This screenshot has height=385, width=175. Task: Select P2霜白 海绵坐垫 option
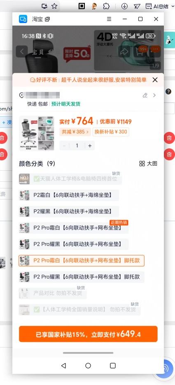click(69, 195)
